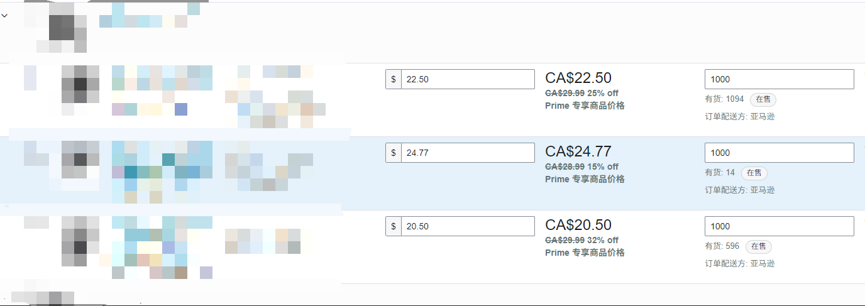The image size is (865, 306).
Task: Click the dollar symbol beside 24.77
Action: (x=394, y=153)
